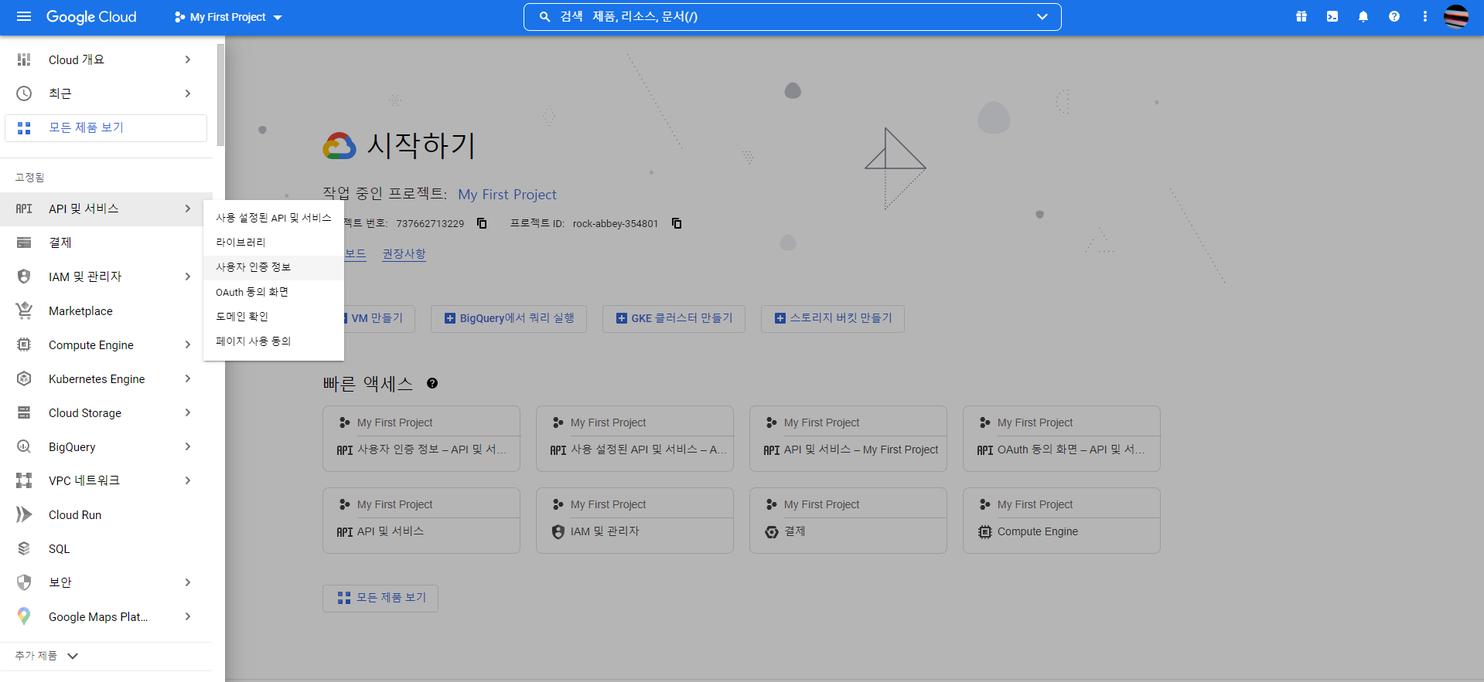Select 도메인 확인 from the submenu
This screenshot has height=682, width=1484.
[274, 317]
